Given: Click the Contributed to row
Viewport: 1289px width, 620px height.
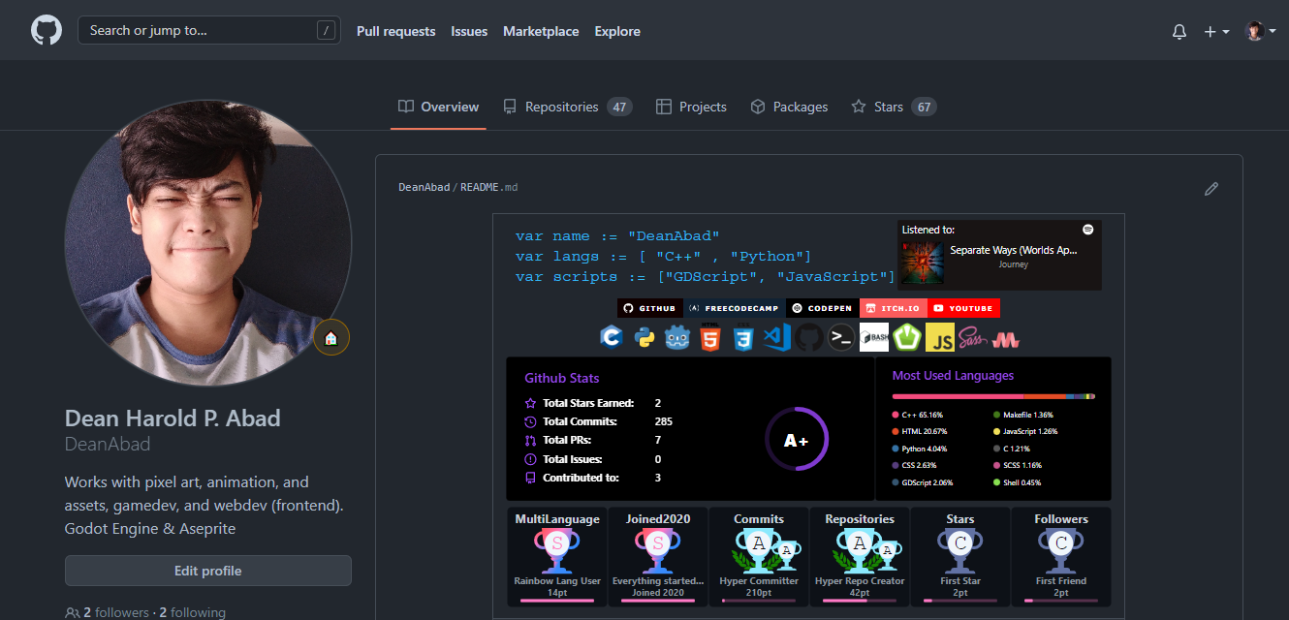Looking at the screenshot, I should coord(593,478).
